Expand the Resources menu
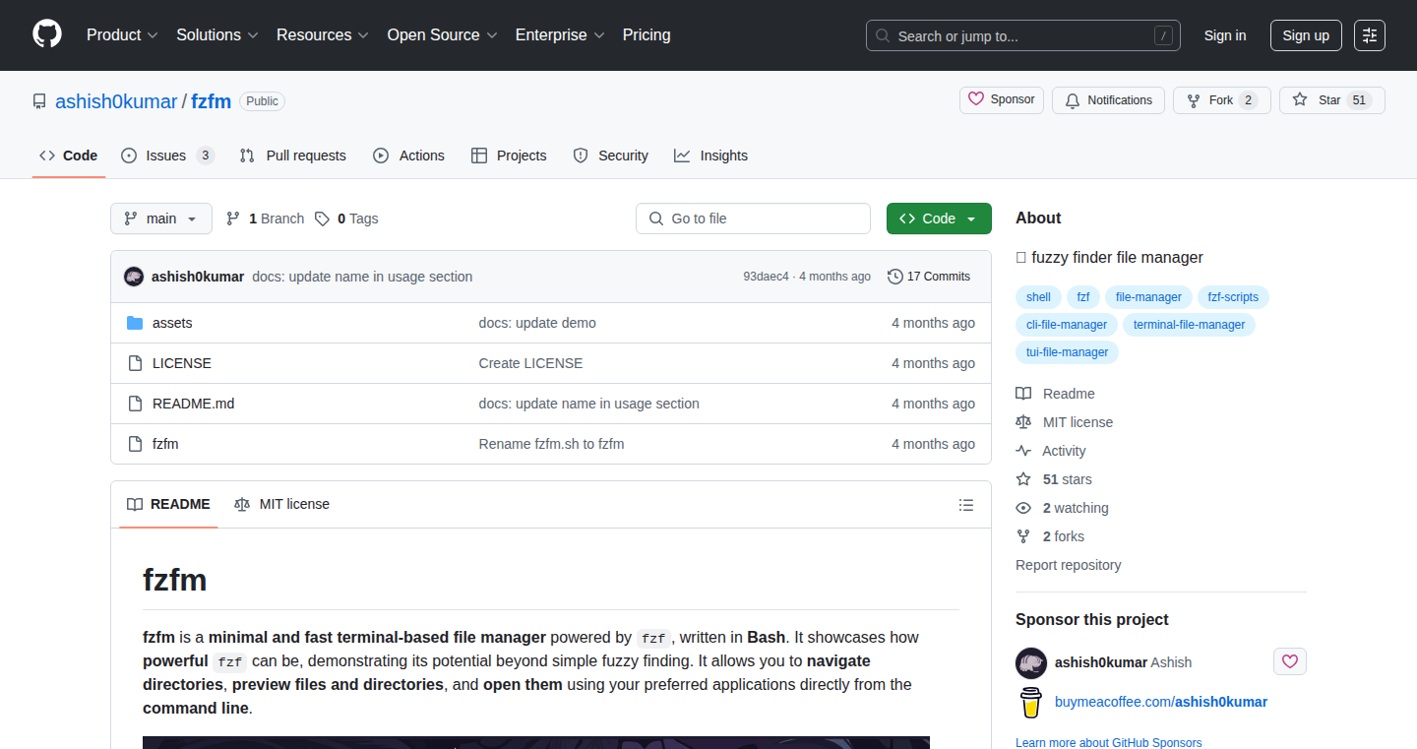 (323, 34)
